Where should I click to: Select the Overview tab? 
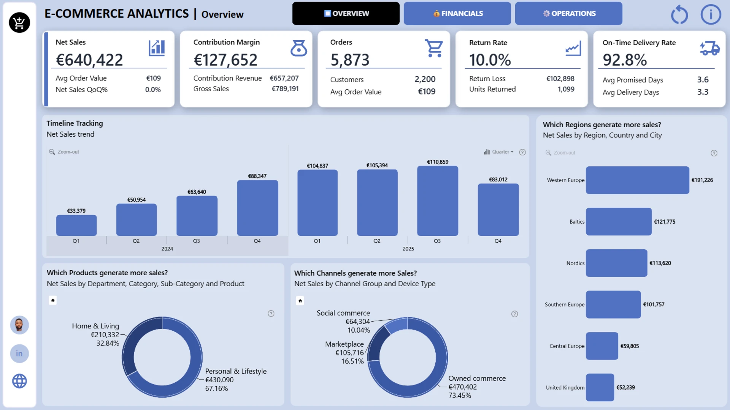tap(346, 14)
